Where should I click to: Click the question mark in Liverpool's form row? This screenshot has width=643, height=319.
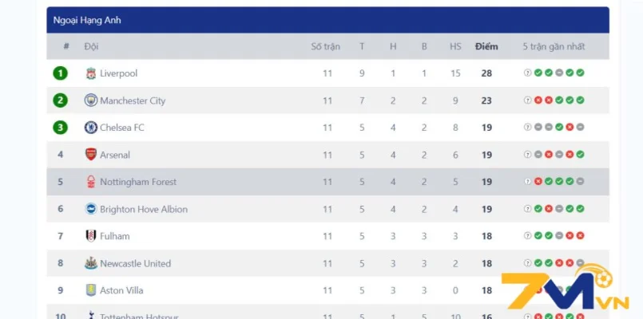click(527, 73)
